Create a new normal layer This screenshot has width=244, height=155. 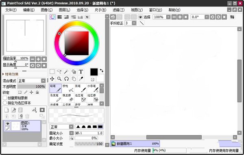point(7,110)
